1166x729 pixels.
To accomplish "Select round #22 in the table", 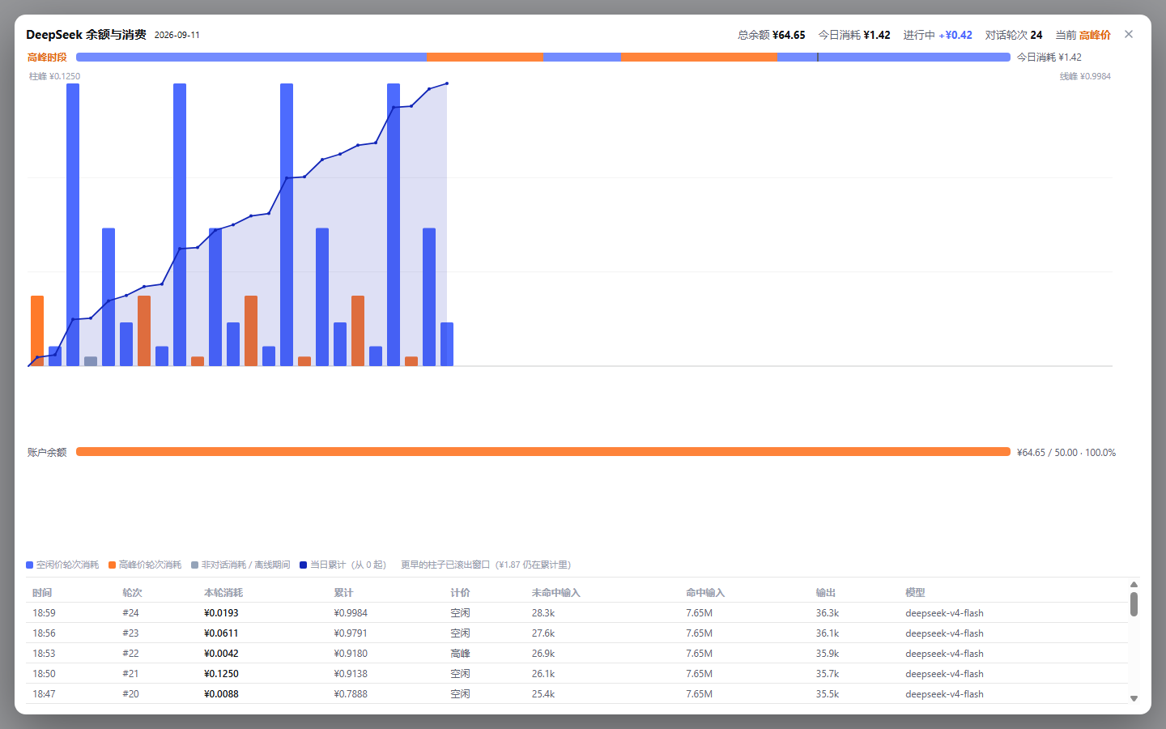I will (x=130, y=654).
